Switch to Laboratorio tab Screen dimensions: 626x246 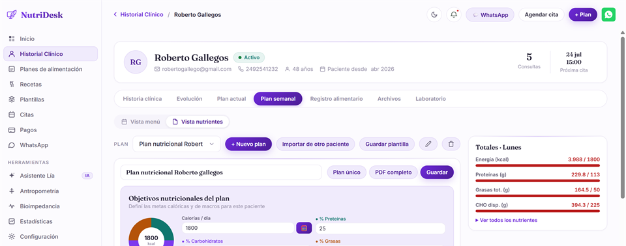point(430,98)
